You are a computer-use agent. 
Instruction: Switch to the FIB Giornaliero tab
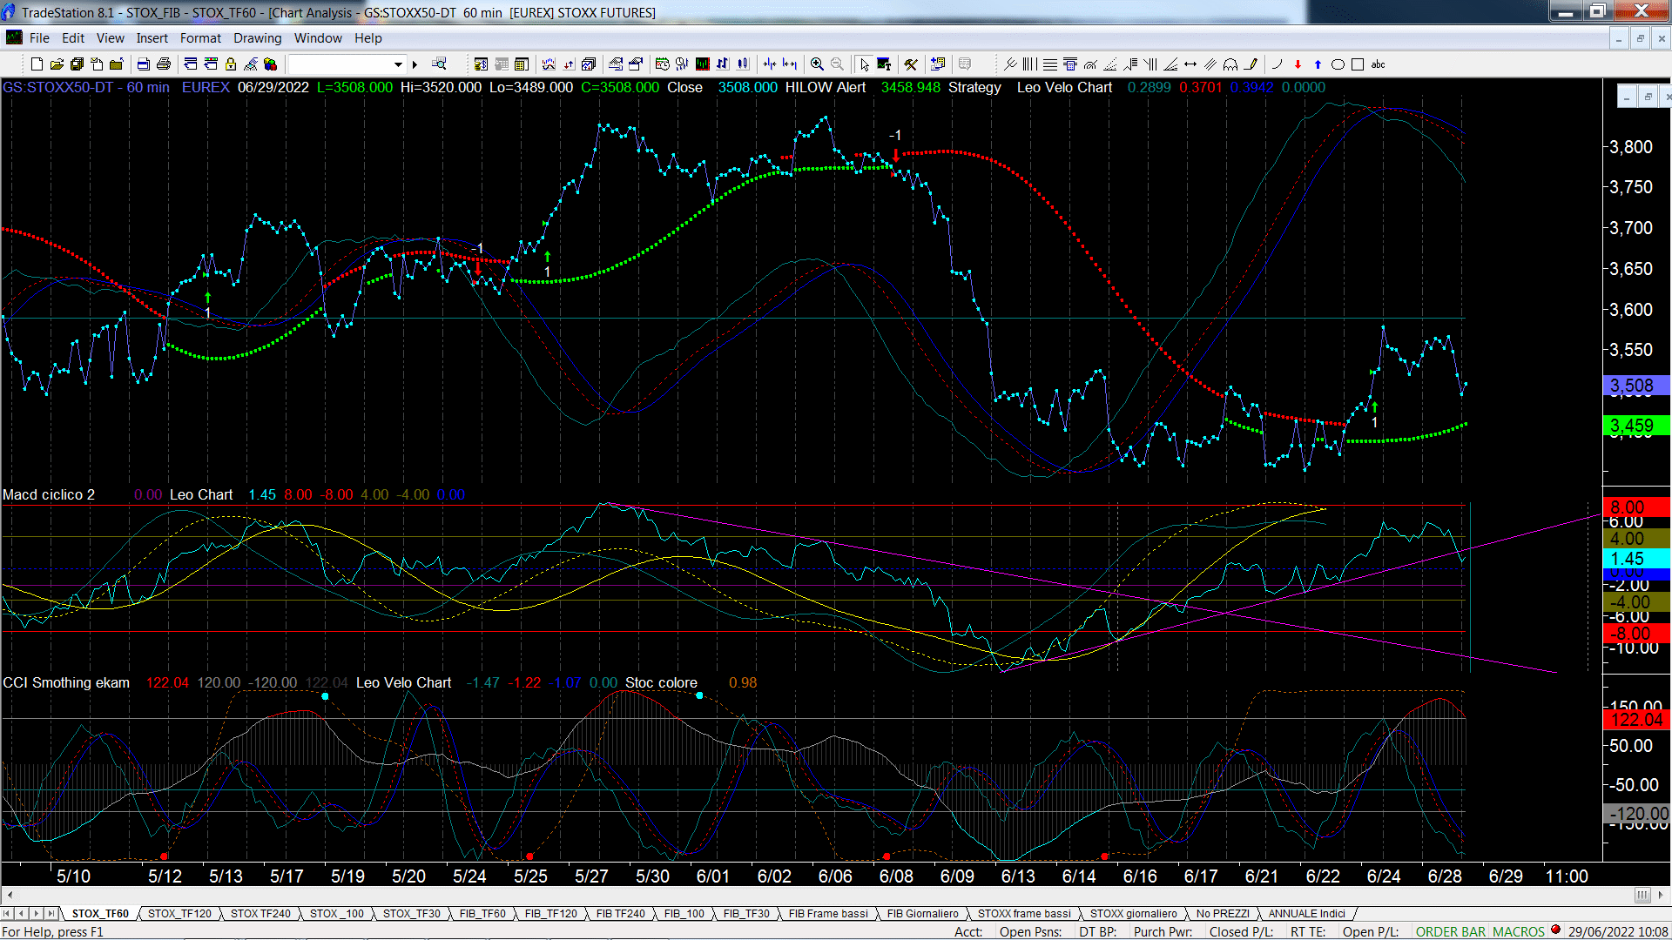pyautogui.click(x=922, y=913)
